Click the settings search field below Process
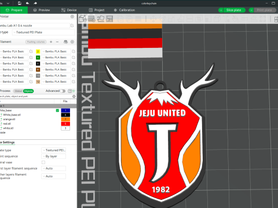Screen dimensions: 278x208 pyautogui.click(x=36, y=96)
